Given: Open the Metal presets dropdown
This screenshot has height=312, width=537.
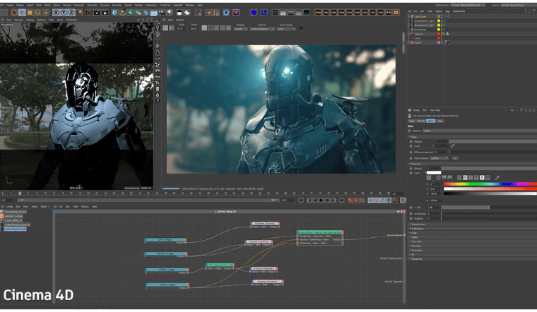Looking at the screenshot, I should [439, 158].
